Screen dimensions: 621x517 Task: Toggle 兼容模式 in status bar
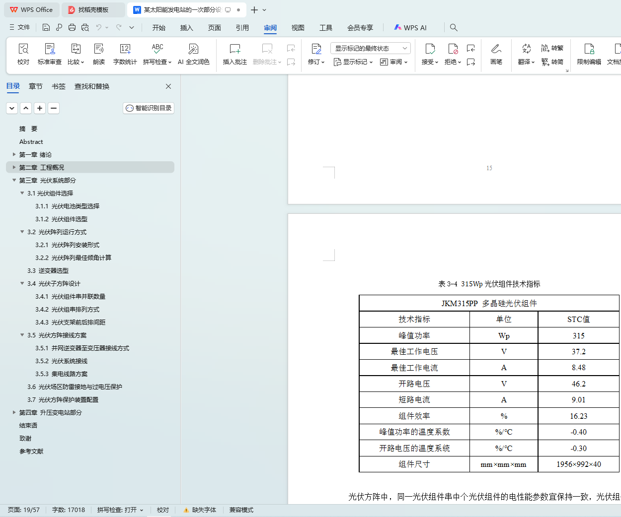pos(241,510)
